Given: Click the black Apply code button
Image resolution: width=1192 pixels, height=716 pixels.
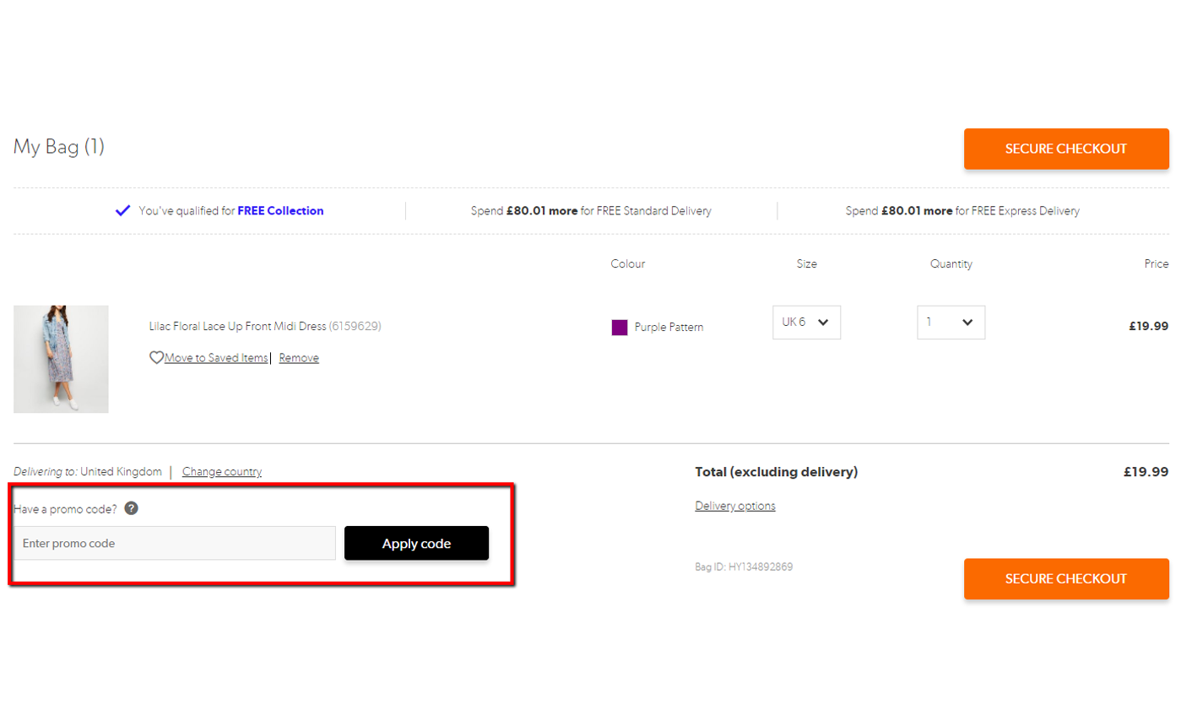Looking at the screenshot, I should point(416,544).
